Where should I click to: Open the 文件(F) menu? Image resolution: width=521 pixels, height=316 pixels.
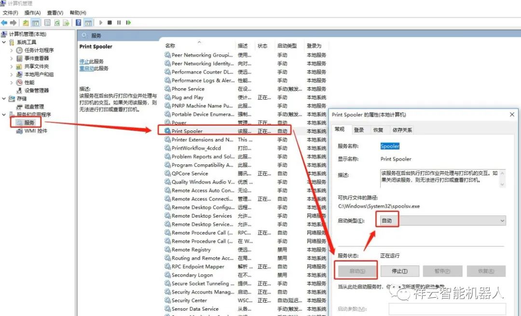click(10, 13)
